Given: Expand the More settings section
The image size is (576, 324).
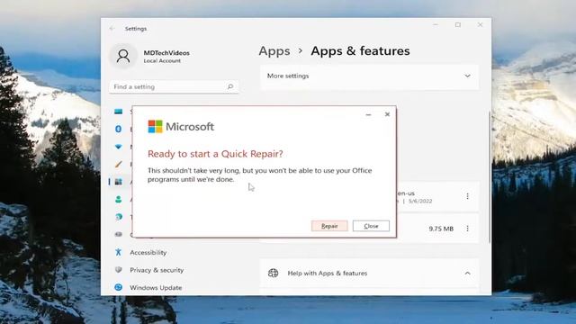Looking at the screenshot, I should click(x=370, y=76).
